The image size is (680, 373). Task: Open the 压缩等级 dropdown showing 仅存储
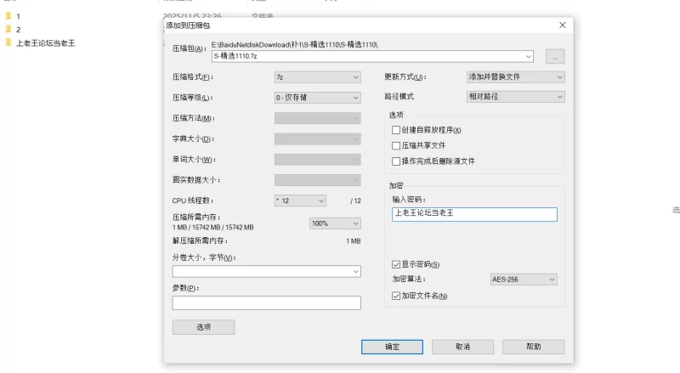pyautogui.click(x=317, y=98)
